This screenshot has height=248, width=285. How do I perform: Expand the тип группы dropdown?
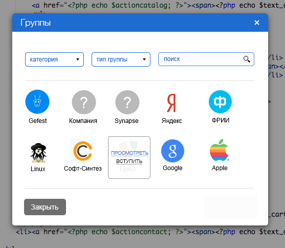121,59
